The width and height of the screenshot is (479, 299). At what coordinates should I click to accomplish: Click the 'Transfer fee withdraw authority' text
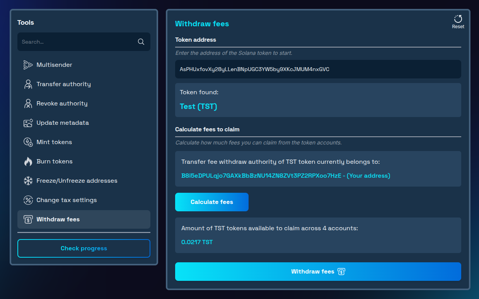(x=281, y=162)
